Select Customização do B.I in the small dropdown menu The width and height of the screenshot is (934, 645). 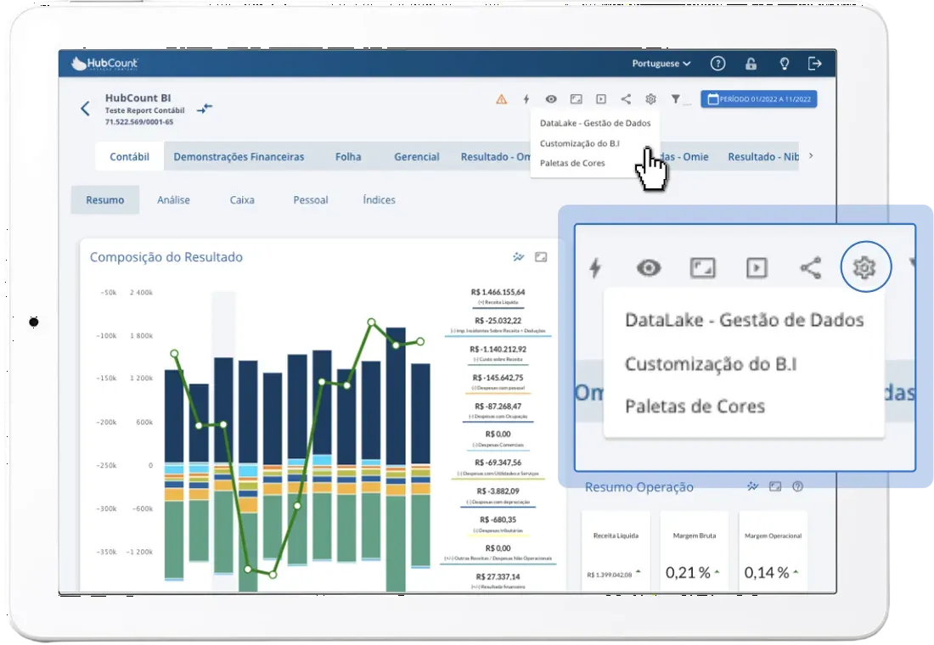580,143
